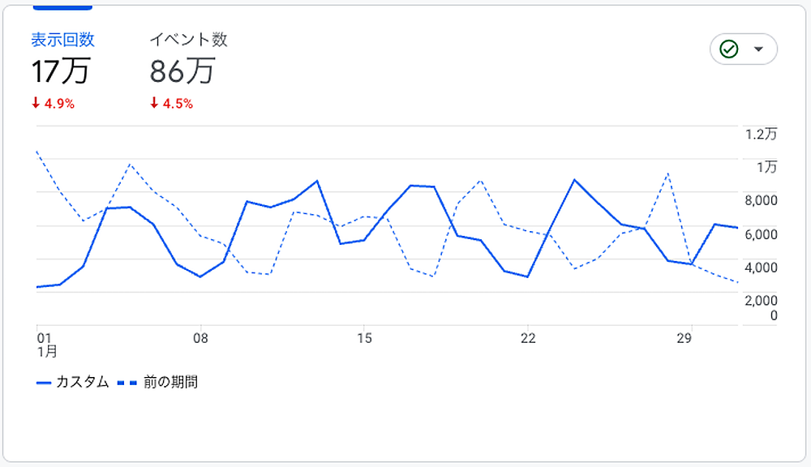Click the 08 date axis marker

click(x=201, y=339)
